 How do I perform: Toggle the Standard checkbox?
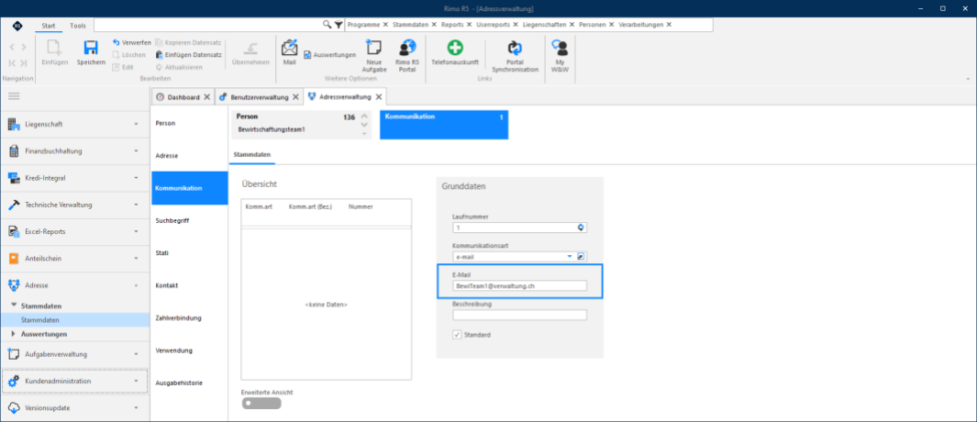coord(457,335)
